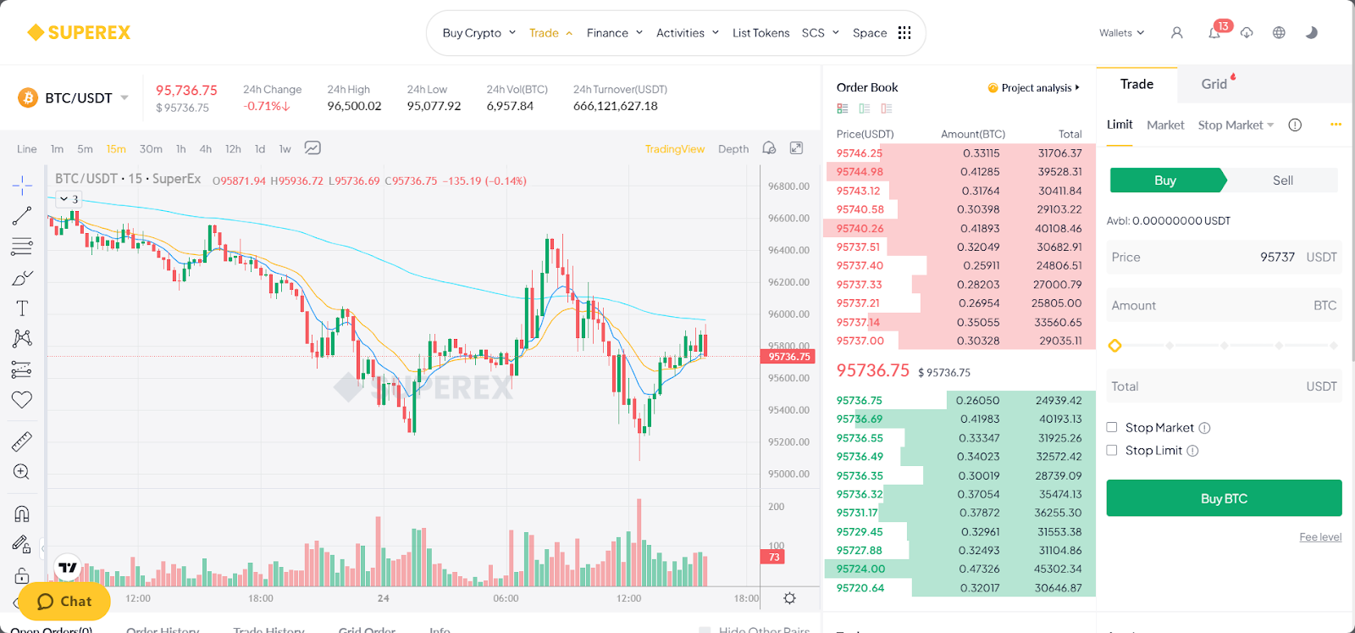The width and height of the screenshot is (1355, 633).
Task: Show sell orders only in order book
Action: [887, 108]
